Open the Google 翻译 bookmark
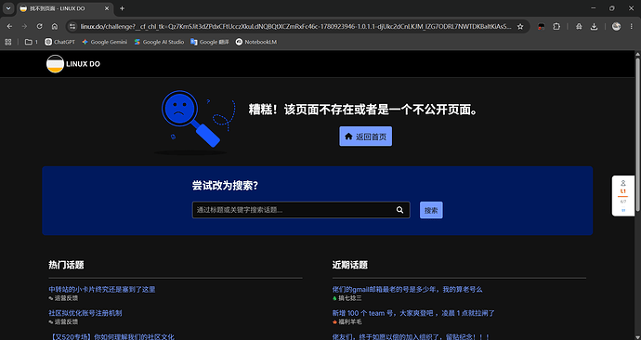The image size is (641, 340). tap(210, 42)
